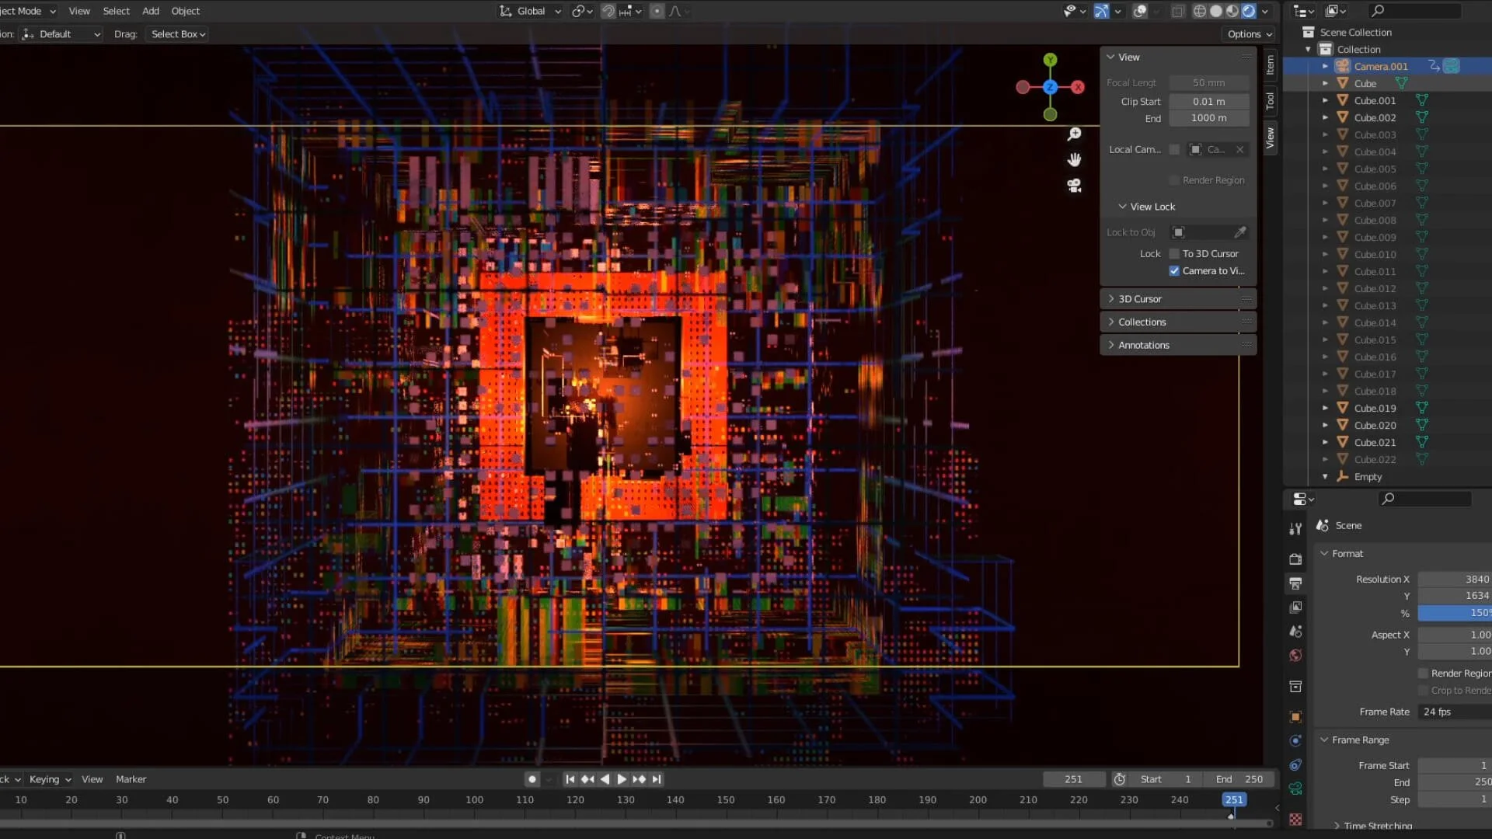Expand the 3D Cursor panel
The image size is (1492, 839).
pyautogui.click(x=1139, y=299)
